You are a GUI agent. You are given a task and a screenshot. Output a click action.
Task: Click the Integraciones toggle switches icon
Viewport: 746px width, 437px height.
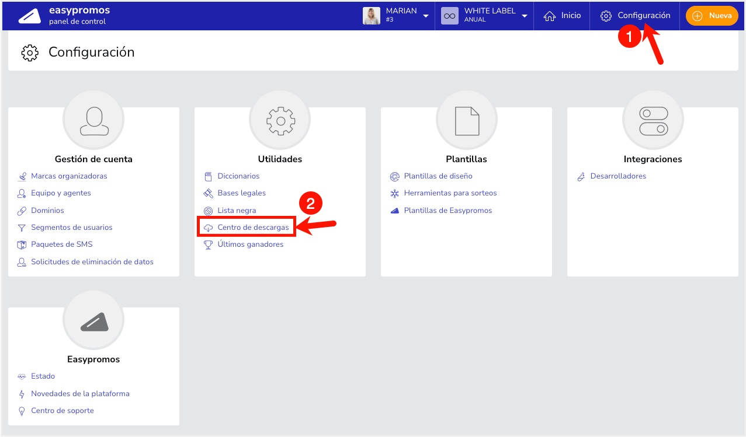tap(653, 121)
